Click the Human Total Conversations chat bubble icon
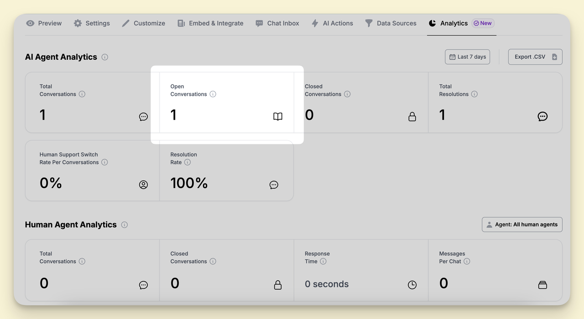The height and width of the screenshot is (319, 584). coord(143,285)
